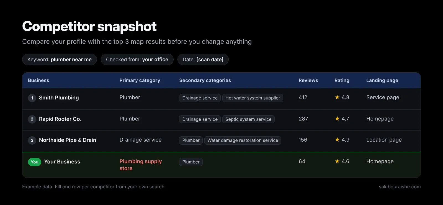Click the star icon next to rating 4.9
443x205 pixels.
[337, 140]
